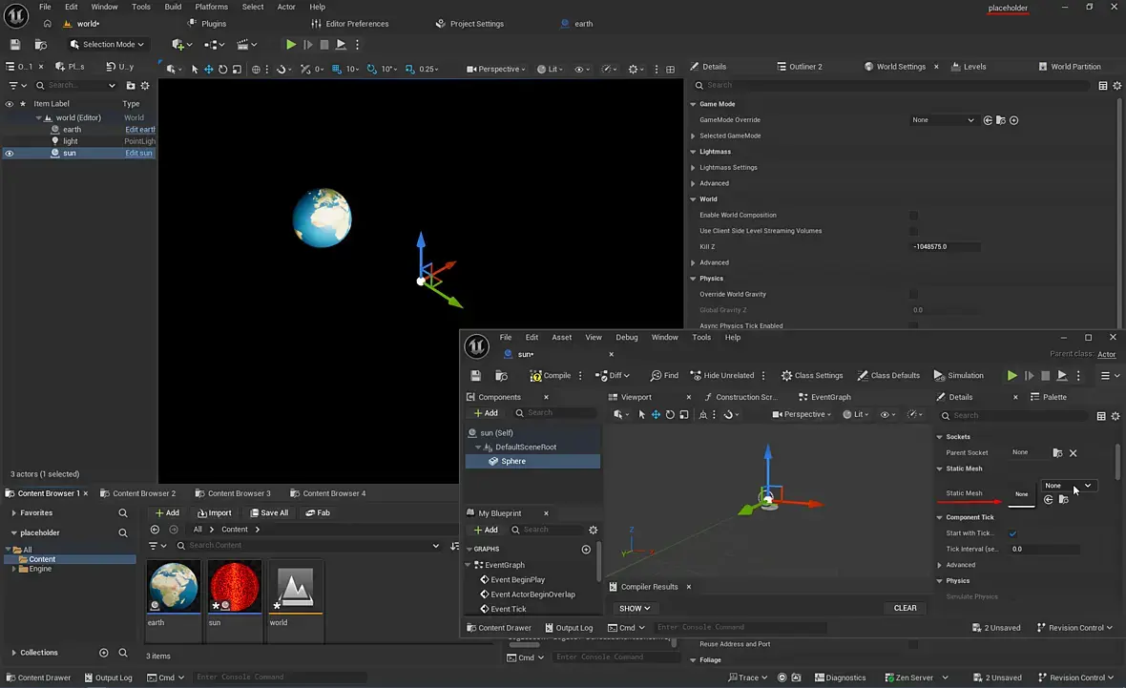The image size is (1126, 688).
Task: Open the GameMode Override None dropdown
Action: (943, 120)
